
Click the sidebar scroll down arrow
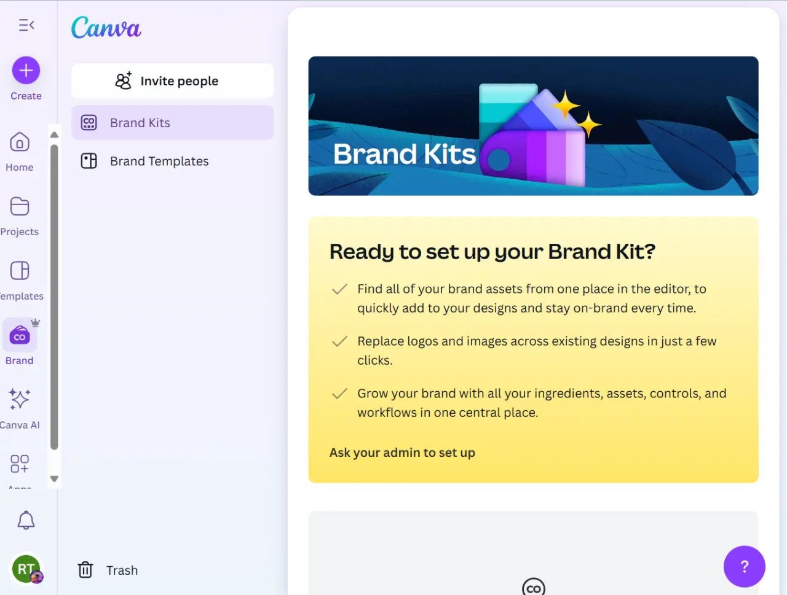(54, 479)
